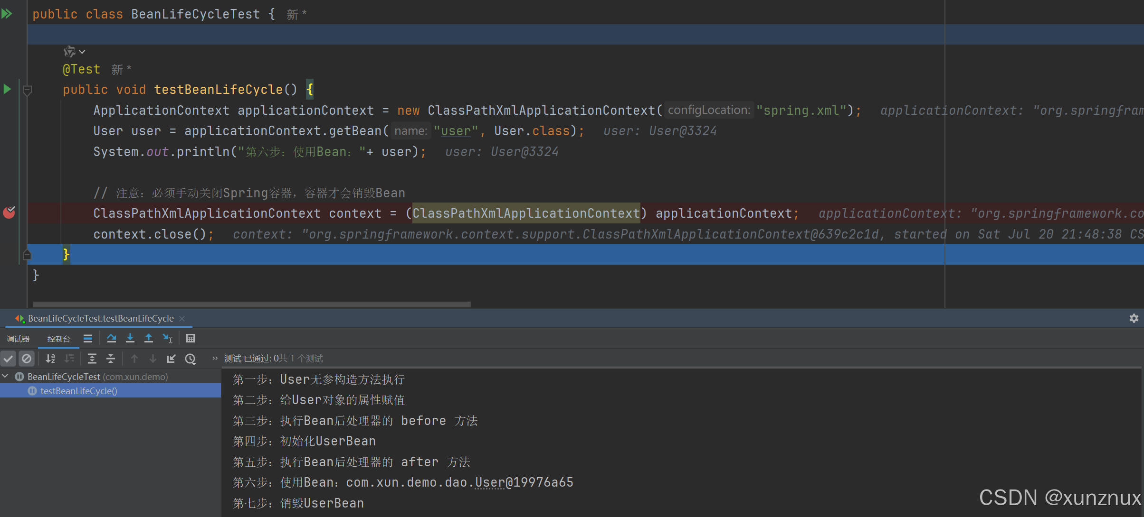This screenshot has height=517, width=1144.
Task: Click console line 第一步:User无参构造方法执行
Action: pyautogui.click(x=319, y=379)
